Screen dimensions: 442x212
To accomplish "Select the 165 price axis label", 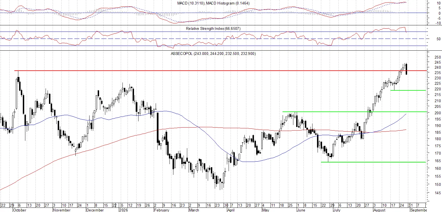I will tap(438, 161).
